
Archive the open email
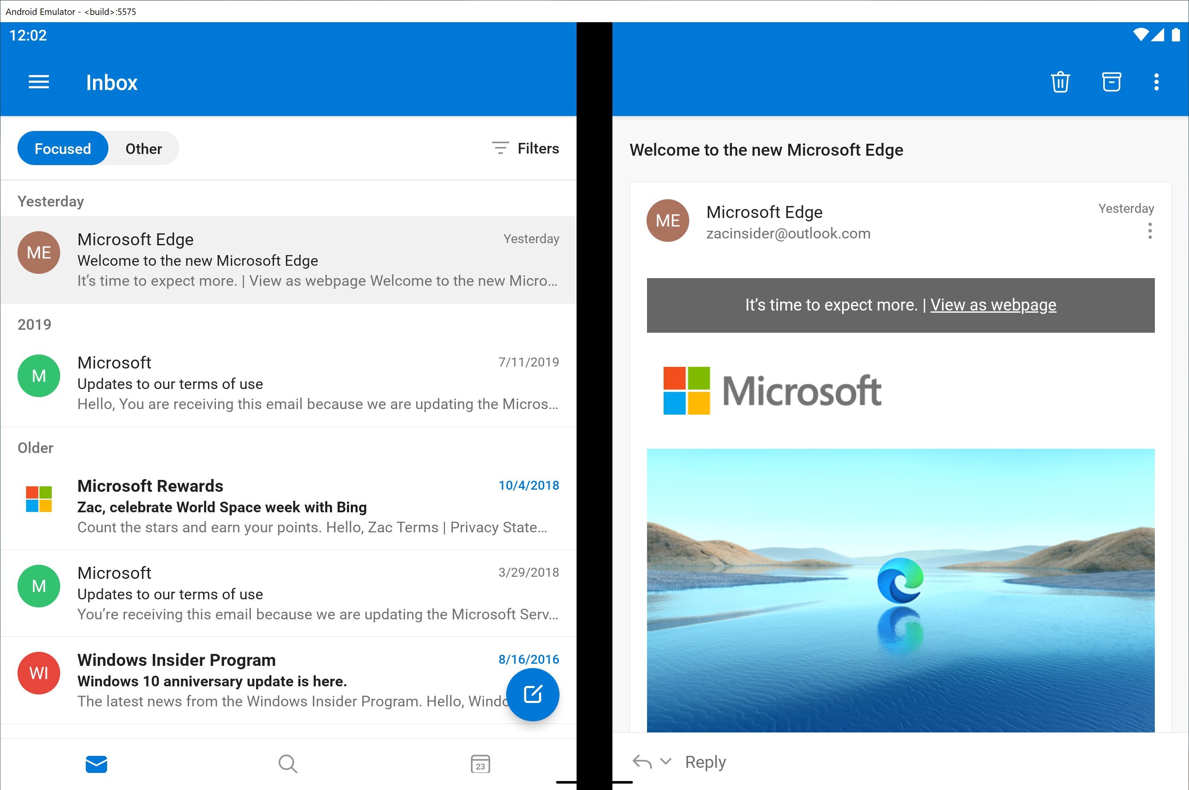point(1111,82)
